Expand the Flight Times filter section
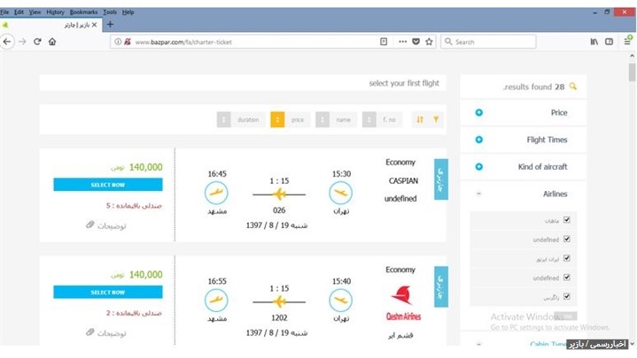The height and width of the screenshot is (358, 637). [479, 140]
